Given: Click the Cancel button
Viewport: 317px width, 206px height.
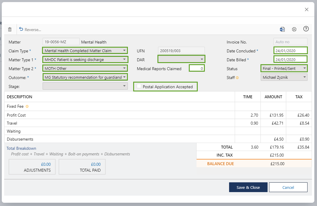Looking at the screenshot, I should click(x=288, y=187).
